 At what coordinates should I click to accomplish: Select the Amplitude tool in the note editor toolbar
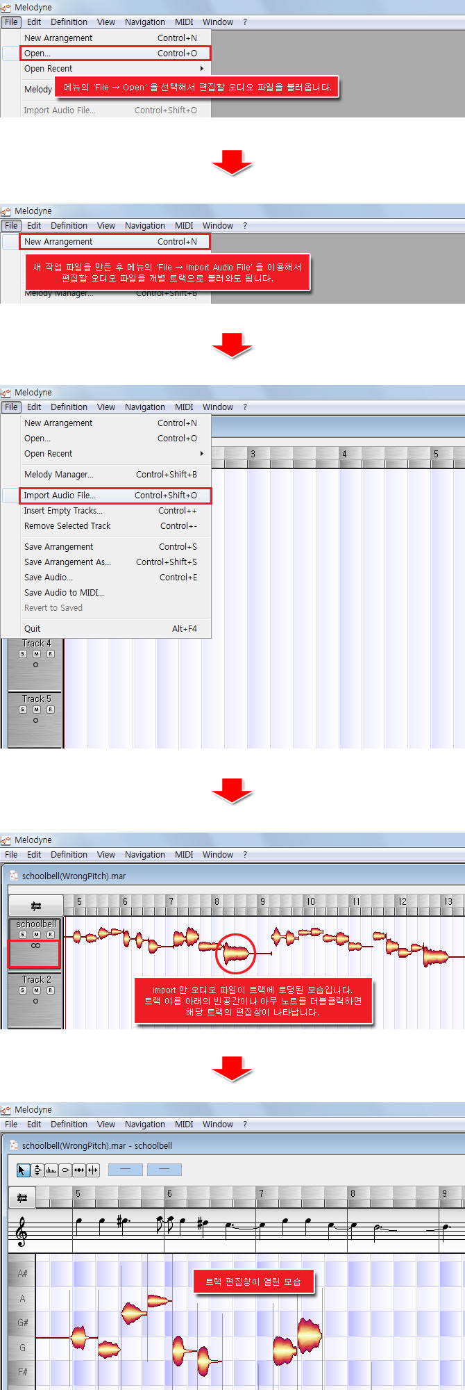[65, 1170]
